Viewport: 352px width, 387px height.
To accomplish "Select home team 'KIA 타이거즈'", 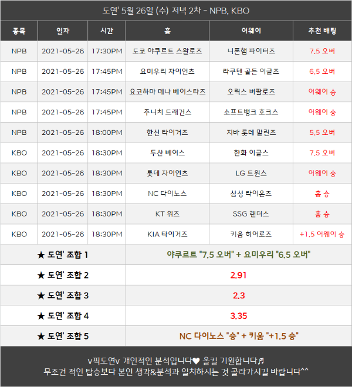I will point(167,234).
